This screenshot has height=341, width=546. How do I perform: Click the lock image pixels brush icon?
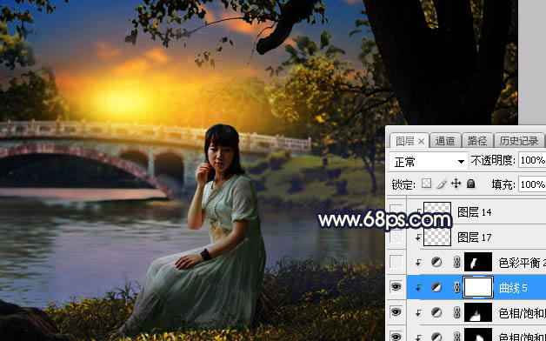(442, 184)
